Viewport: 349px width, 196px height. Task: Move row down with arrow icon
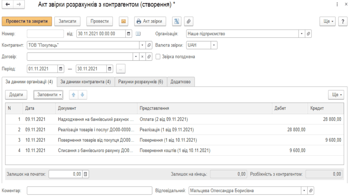[82, 95]
